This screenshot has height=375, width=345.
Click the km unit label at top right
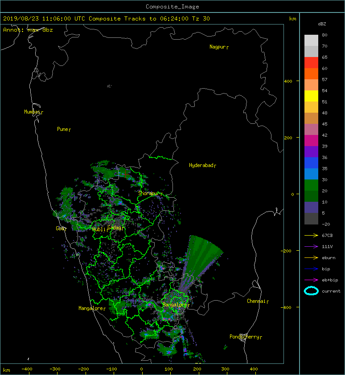point(292,19)
